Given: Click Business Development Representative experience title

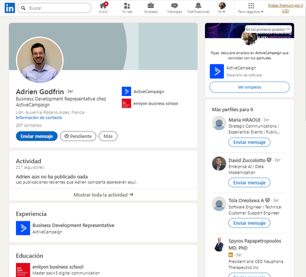Looking at the screenshot, I should tap(73, 225).
